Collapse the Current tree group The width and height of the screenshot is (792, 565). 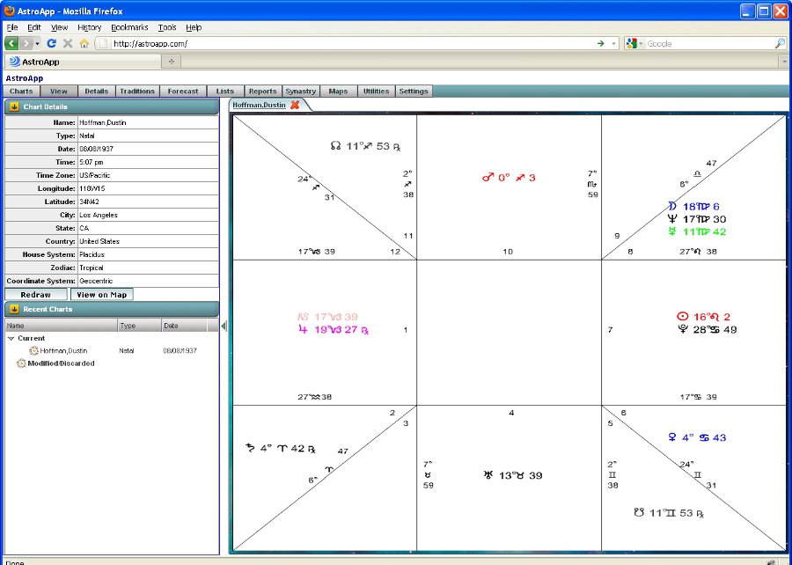click(x=11, y=338)
